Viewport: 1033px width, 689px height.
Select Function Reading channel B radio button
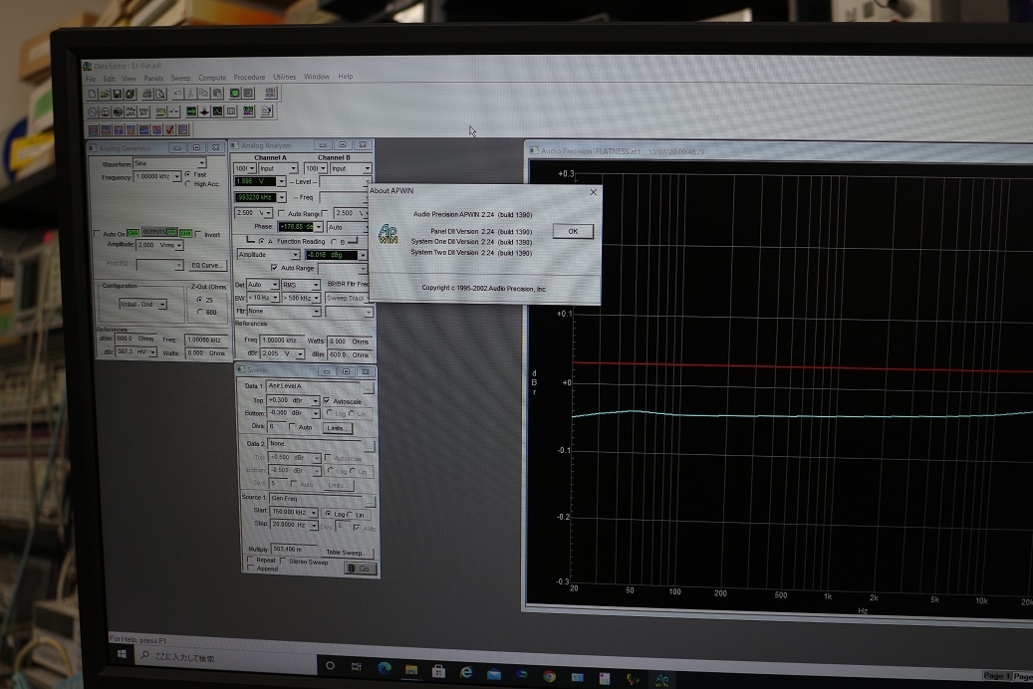click(x=334, y=242)
